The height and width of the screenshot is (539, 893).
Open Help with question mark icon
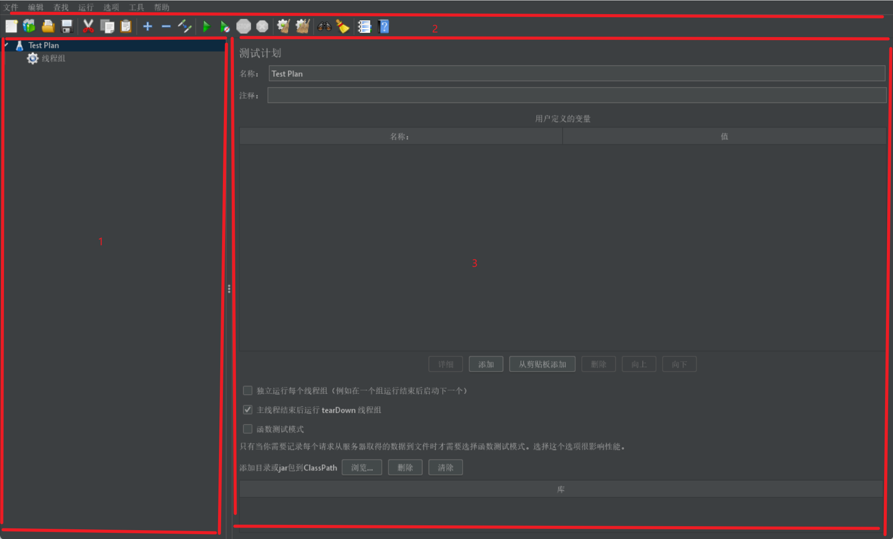tap(384, 26)
